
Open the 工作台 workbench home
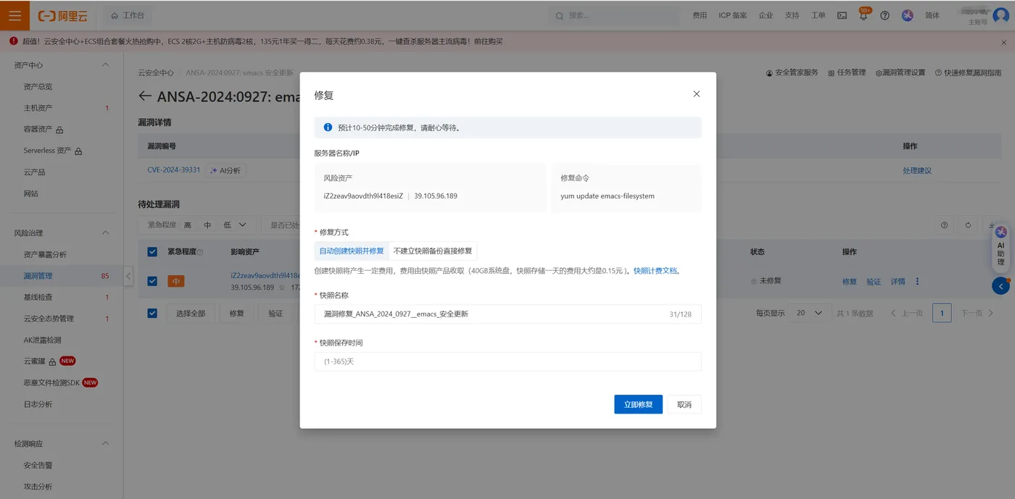(128, 15)
